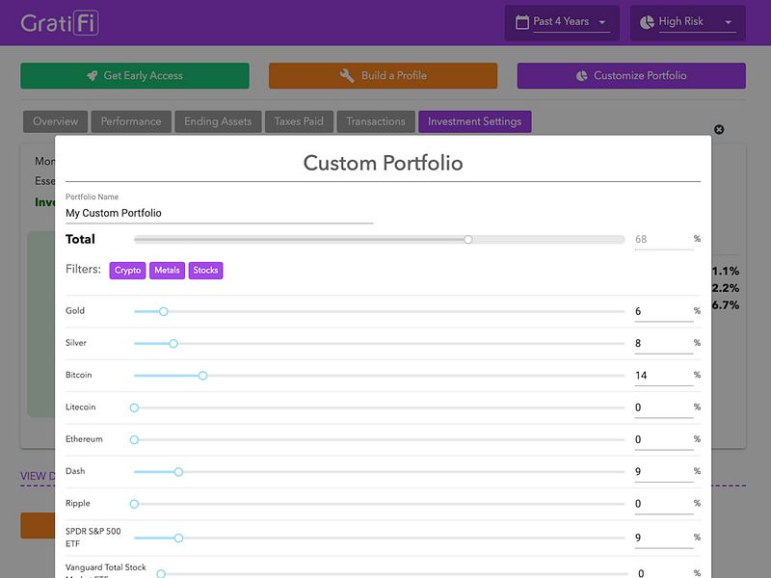
Task: Click the Bitcoin slider handle
Action: pyautogui.click(x=203, y=376)
